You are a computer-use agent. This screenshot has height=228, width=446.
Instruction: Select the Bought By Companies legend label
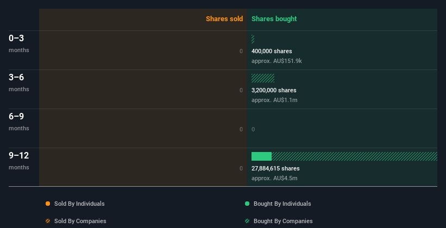coord(283,221)
